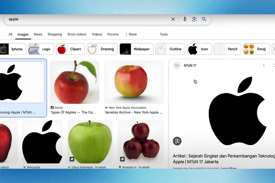Open the Tools options
Viewport: 275px width, 183px height.
coord(164,34)
